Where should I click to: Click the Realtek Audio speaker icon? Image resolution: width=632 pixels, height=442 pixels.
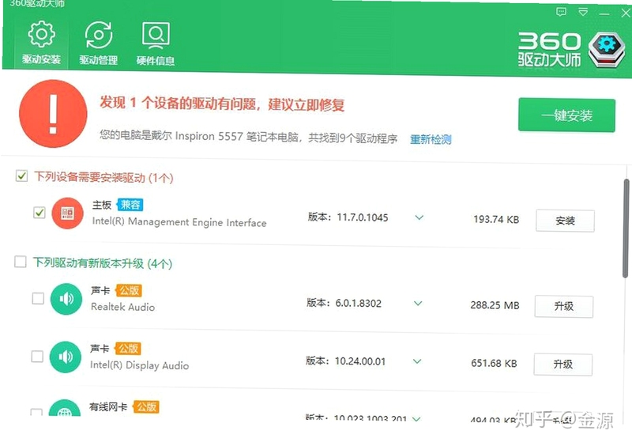point(66,299)
